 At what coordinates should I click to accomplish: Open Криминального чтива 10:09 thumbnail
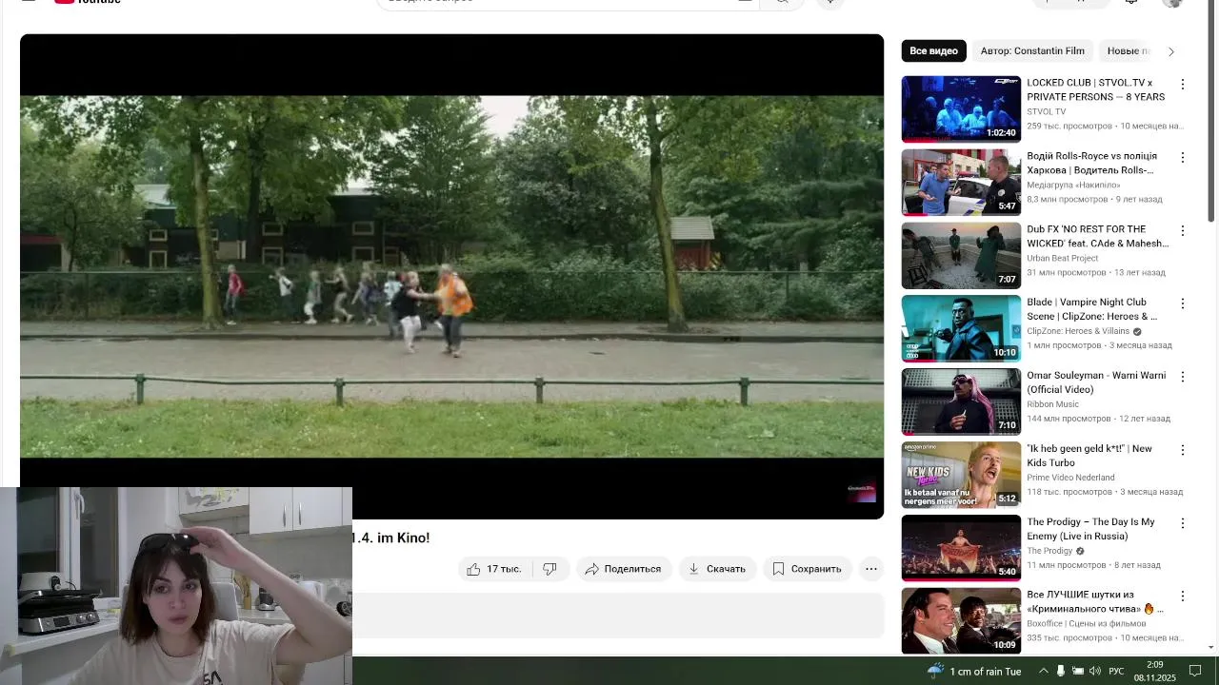961,621
